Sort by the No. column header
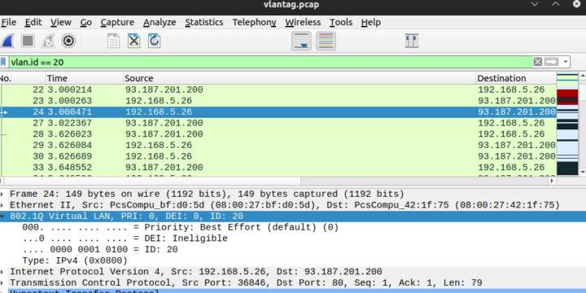This screenshot has width=586, height=293. click(x=23, y=78)
